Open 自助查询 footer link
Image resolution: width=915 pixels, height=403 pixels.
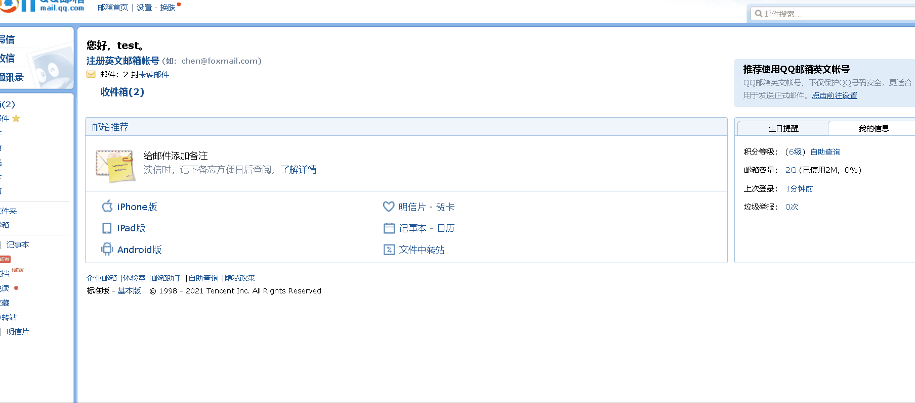203,278
